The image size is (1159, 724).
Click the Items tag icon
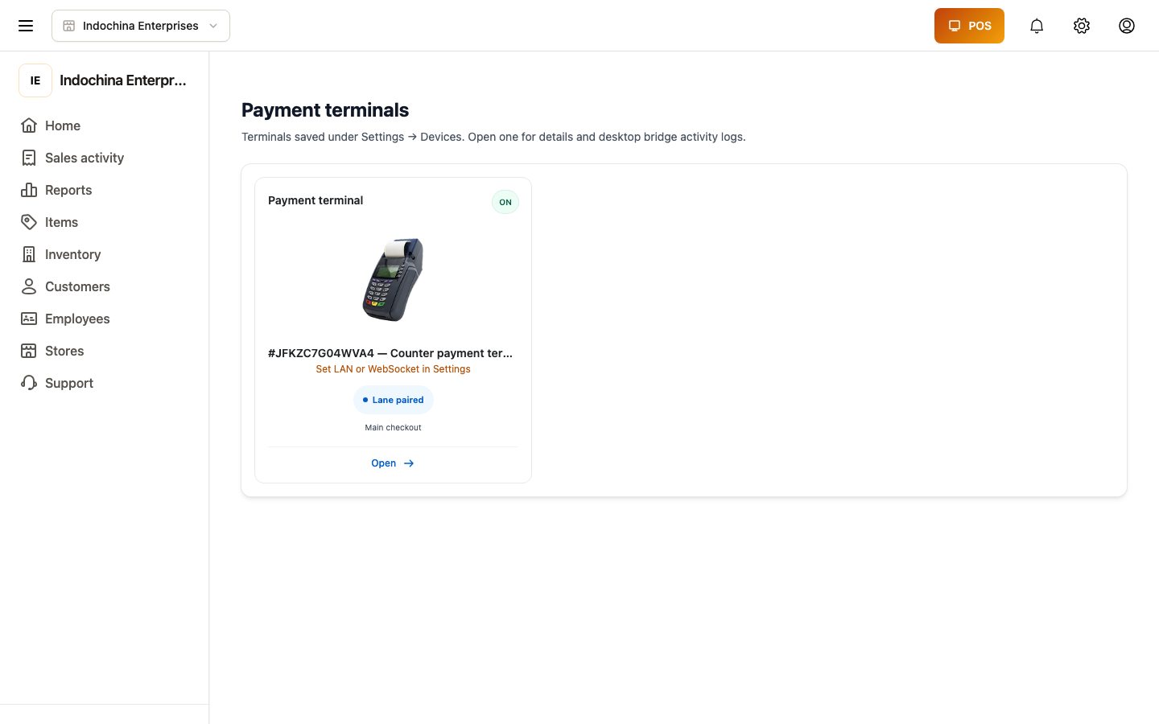[x=29, y=222]
